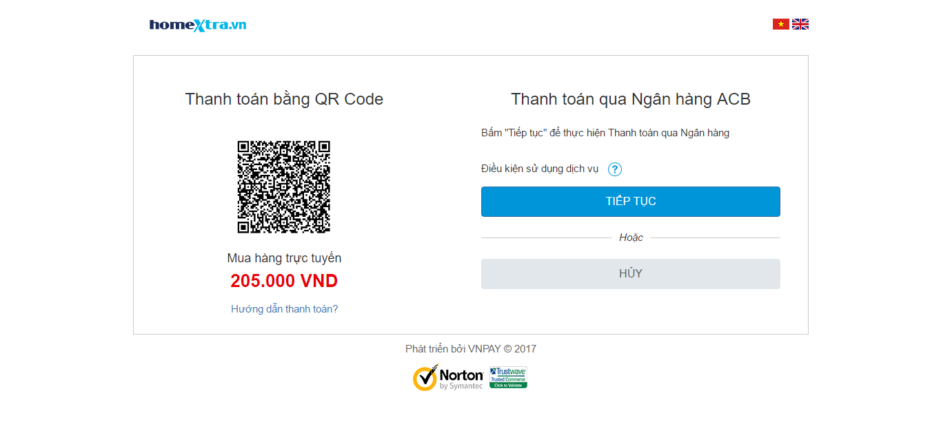Click the Norton by Symantec badge

click(448, 378)
